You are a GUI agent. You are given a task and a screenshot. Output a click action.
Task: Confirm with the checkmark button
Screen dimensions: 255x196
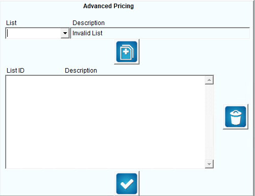pyautogui.click(x=127, y=184)
